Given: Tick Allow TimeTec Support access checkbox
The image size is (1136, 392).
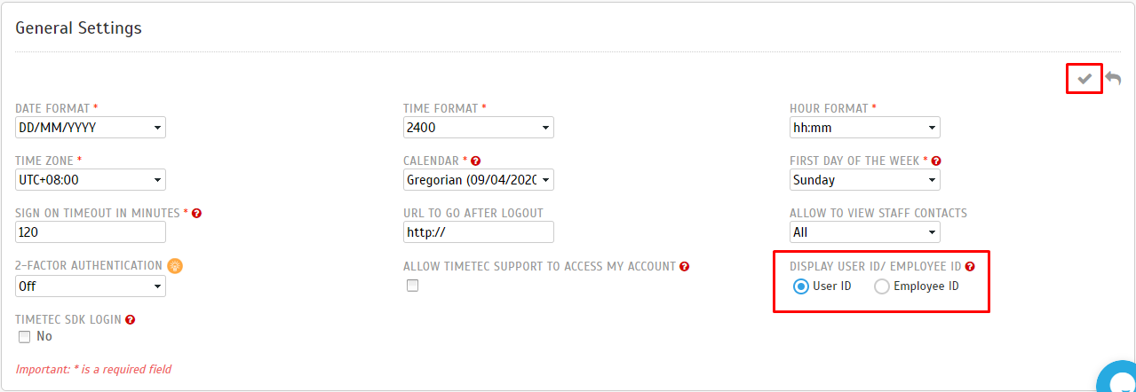Looking at the screenshot, I should point(412,286).
